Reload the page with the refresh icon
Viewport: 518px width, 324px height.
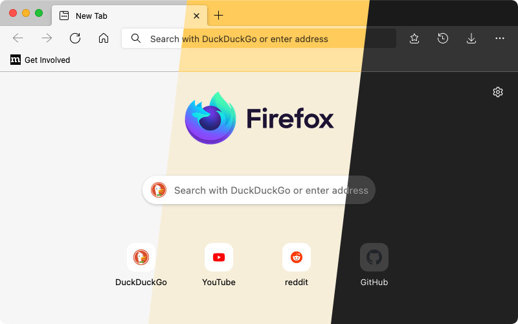point(75,38)
